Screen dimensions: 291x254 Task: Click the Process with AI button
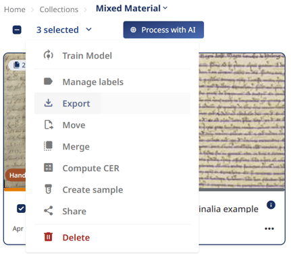point(163,30)
